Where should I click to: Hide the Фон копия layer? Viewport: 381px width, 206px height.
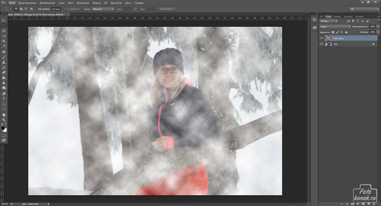pos(321,38)
